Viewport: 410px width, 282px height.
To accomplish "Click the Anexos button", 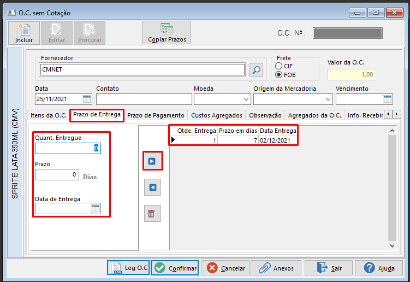I will point(276,268).
